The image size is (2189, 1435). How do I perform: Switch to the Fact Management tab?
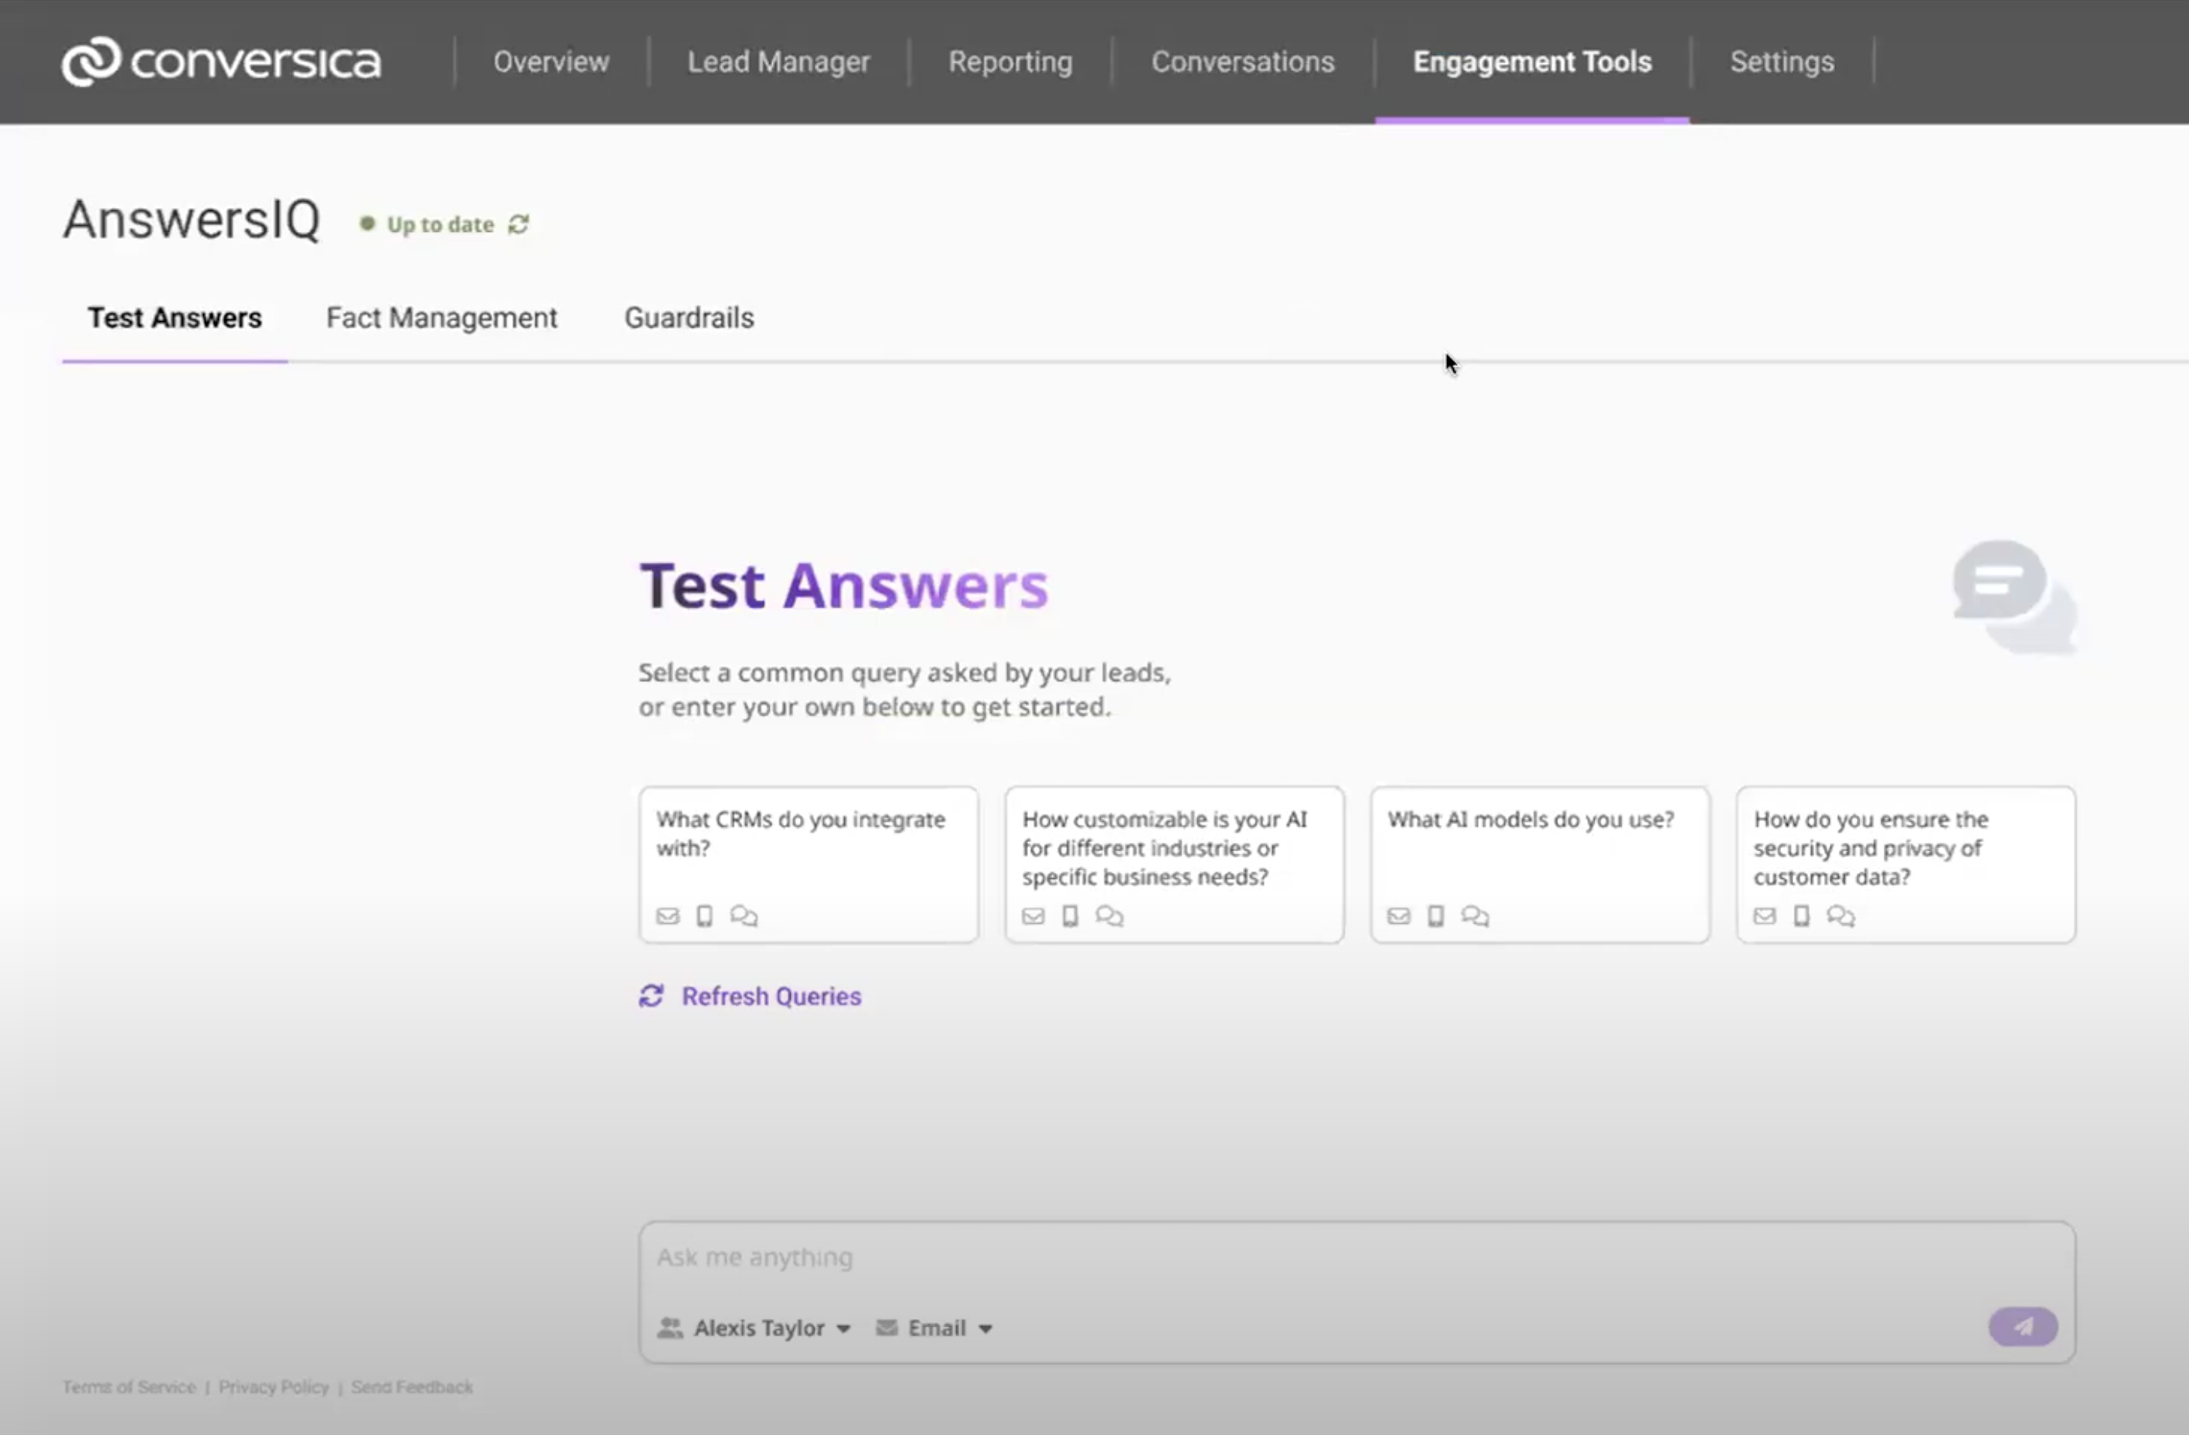(x=441, y=319)
